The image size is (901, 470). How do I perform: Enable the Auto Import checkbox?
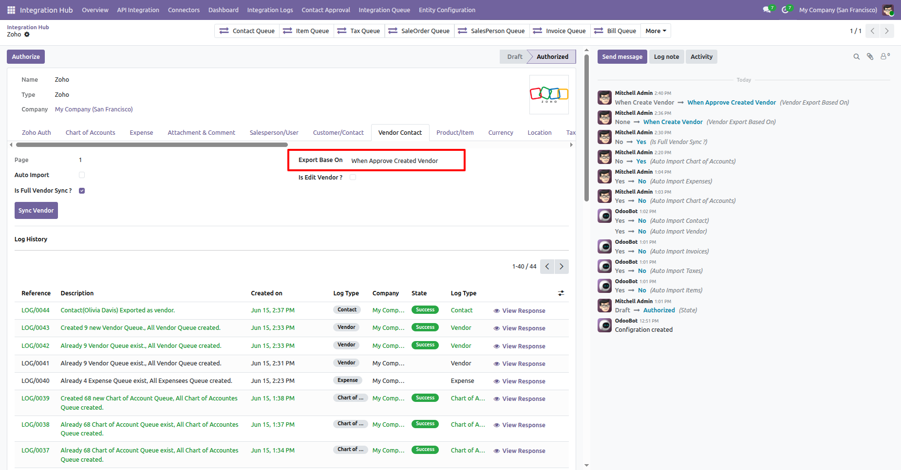[x=82, y=175]
